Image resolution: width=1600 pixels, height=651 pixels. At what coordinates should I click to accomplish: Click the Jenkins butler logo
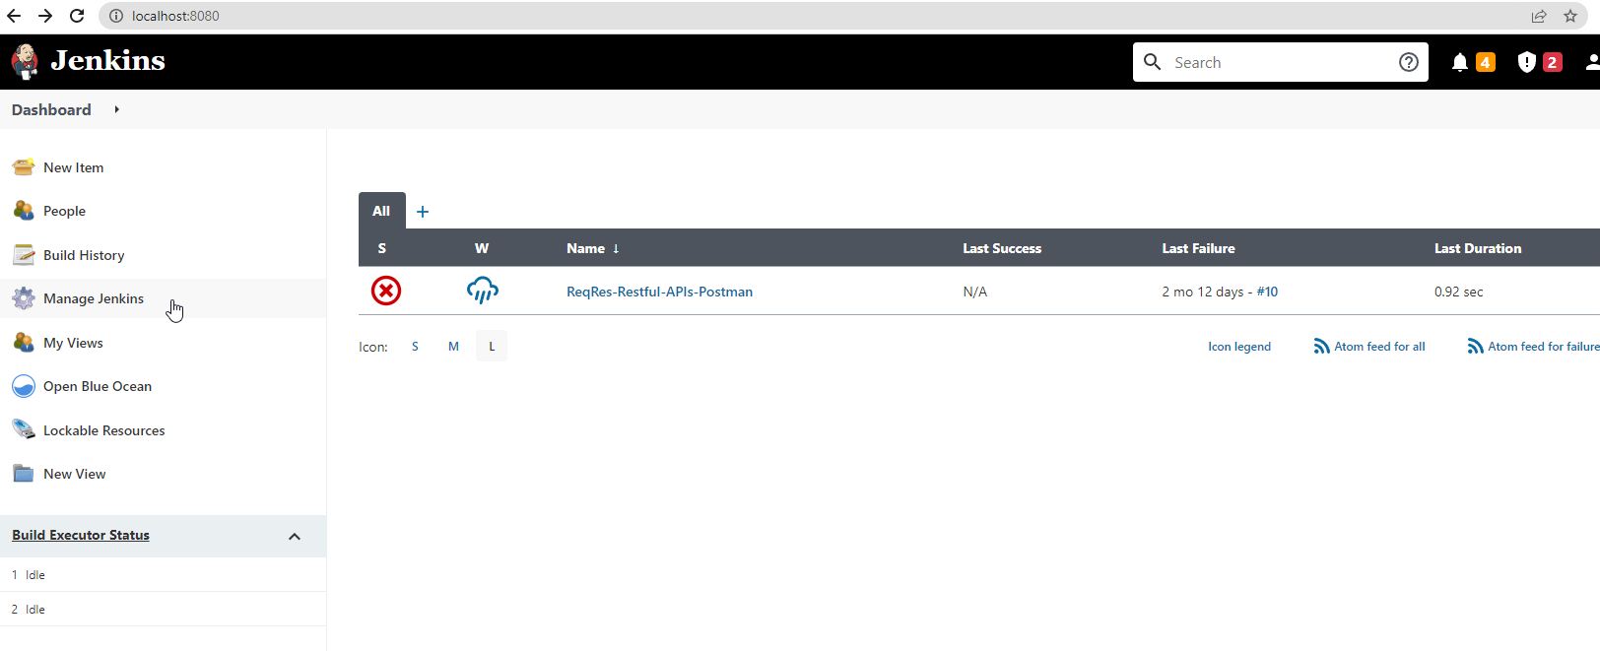pos(25,61)
